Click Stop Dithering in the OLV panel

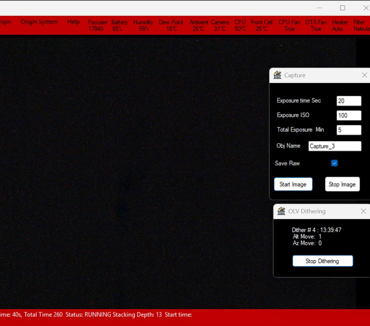pos(322,261)
